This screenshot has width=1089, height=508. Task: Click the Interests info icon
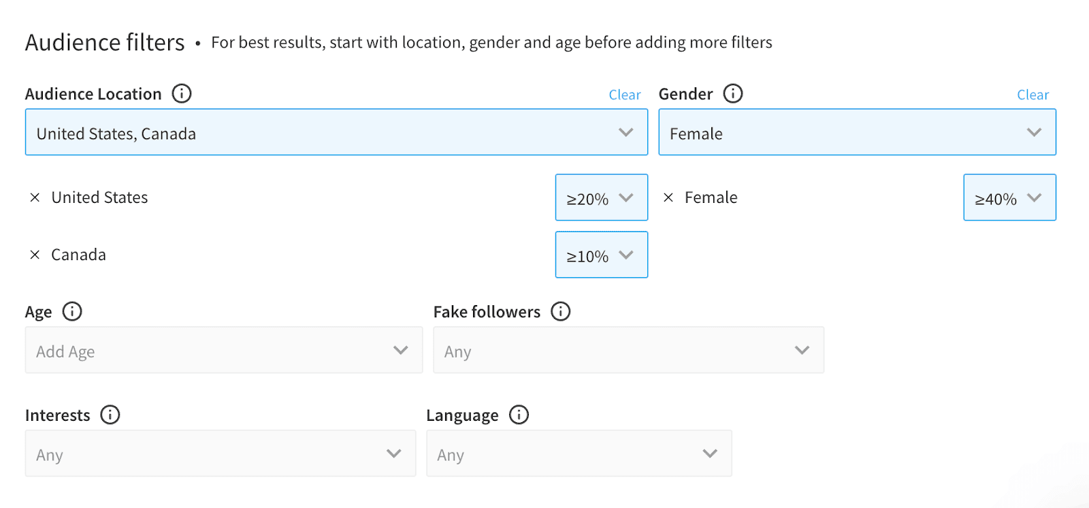[110, 415]
